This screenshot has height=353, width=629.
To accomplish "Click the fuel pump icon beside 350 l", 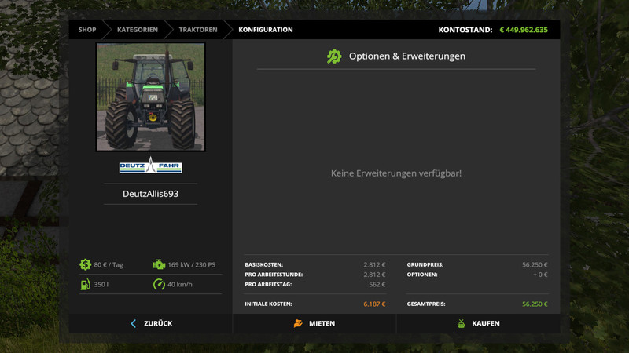I will point(85,284).
